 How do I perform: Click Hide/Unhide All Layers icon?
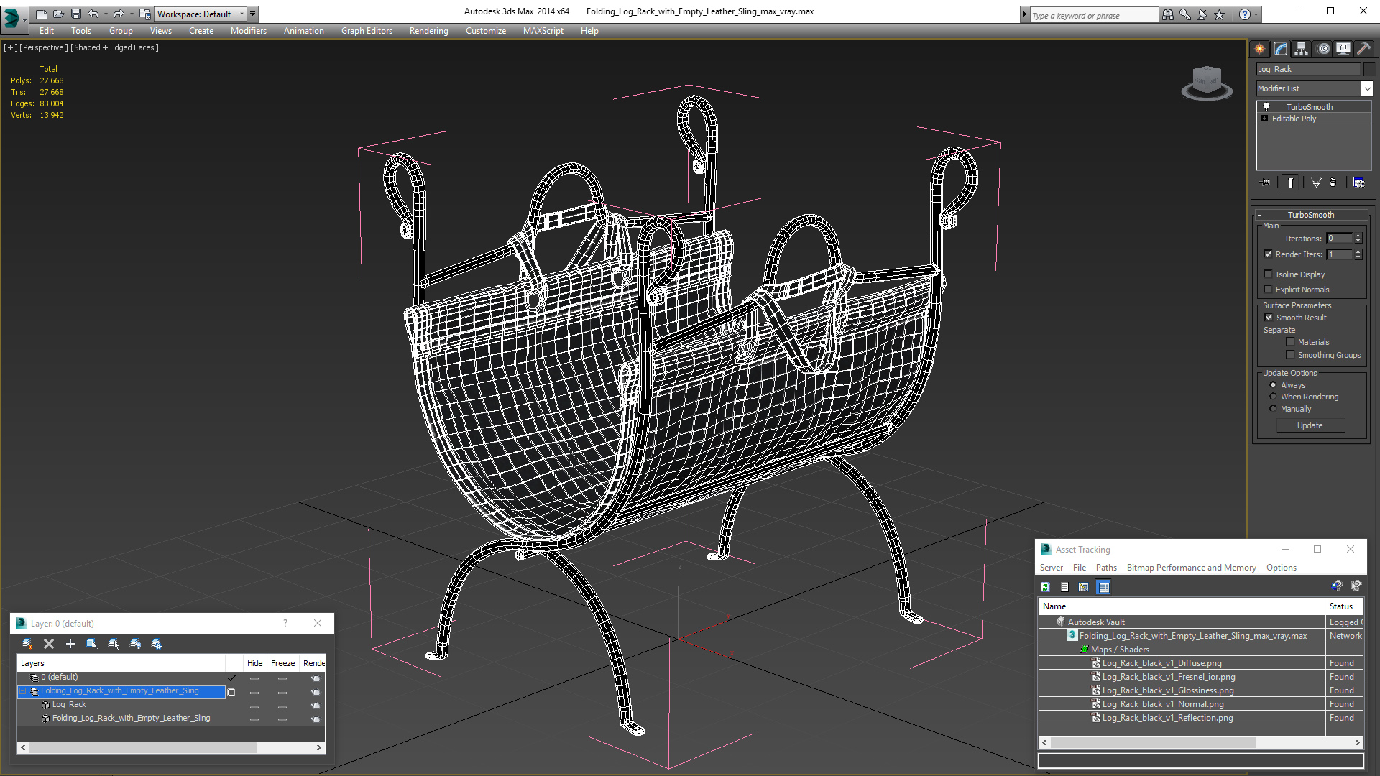[135, 644]
